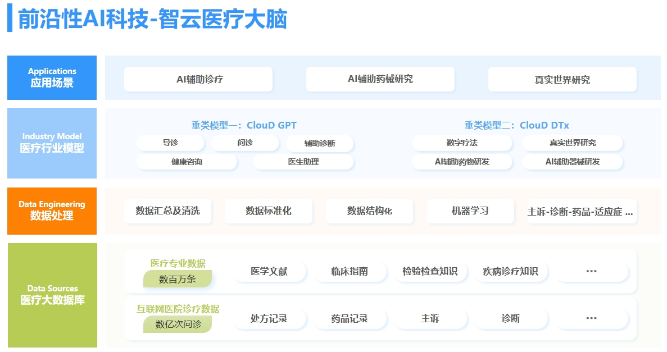Click the 真实世界研究 application card
The height and width of the screenshot is (352, 667).
tap(562, 79)
